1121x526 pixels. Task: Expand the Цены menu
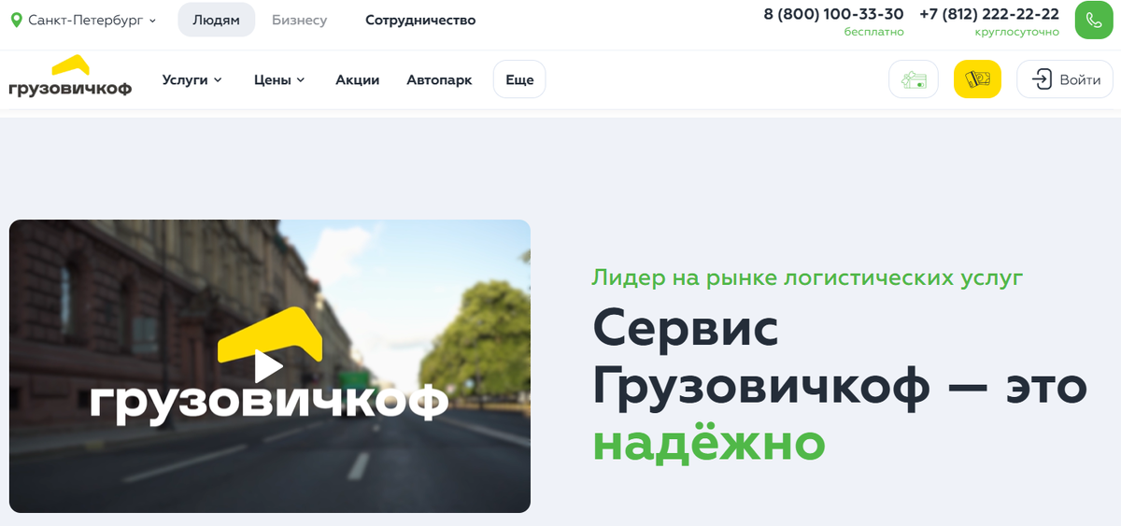[x=279, y=79]
